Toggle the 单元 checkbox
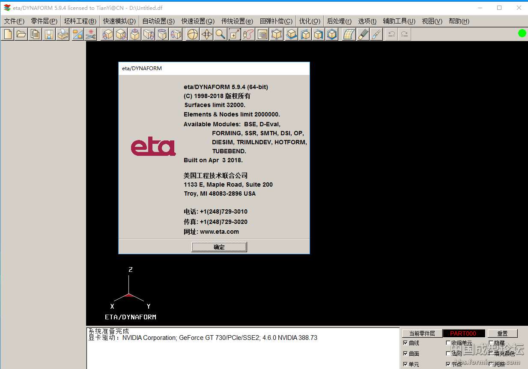 406,364
